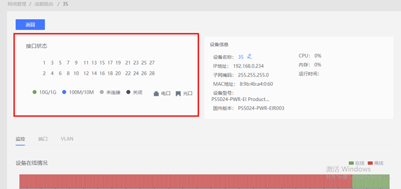Select port number 4

(52, 74)
